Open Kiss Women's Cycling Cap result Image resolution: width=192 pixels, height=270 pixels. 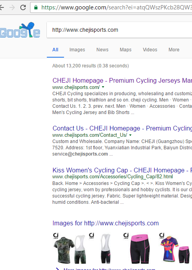pyautogui.click(x=122, y=170)
